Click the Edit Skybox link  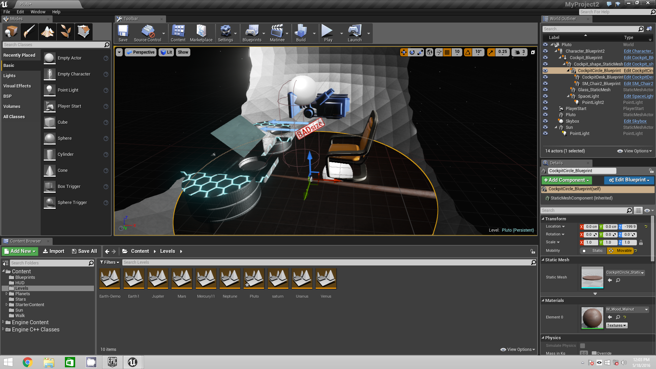tap(635, 121)
